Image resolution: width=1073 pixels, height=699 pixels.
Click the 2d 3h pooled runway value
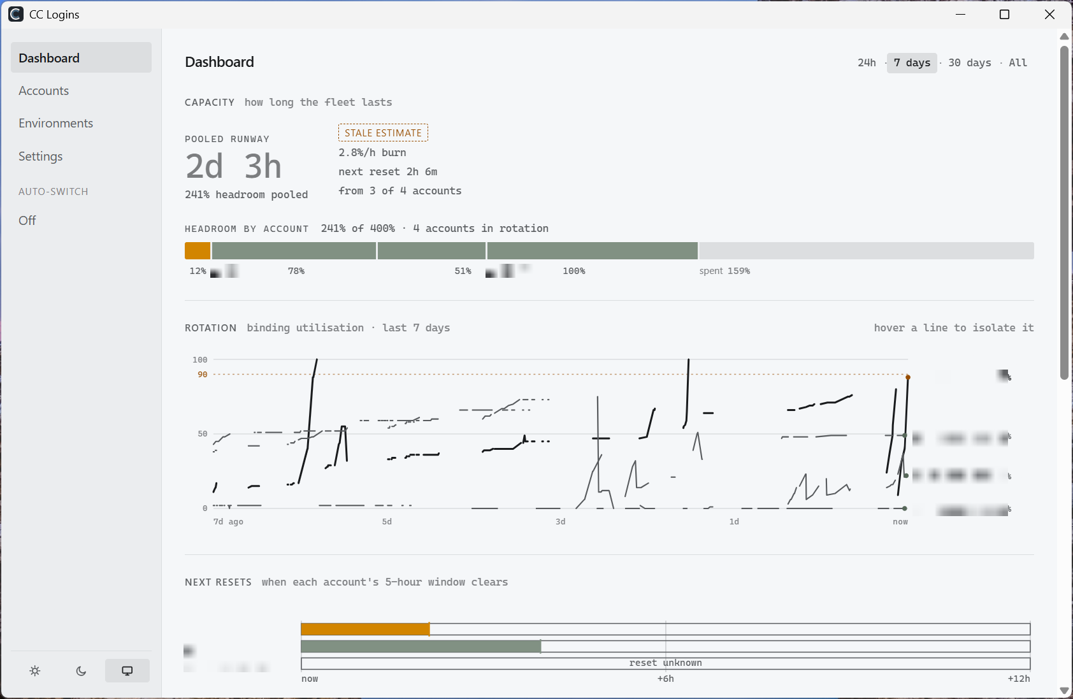coord(233,166)
